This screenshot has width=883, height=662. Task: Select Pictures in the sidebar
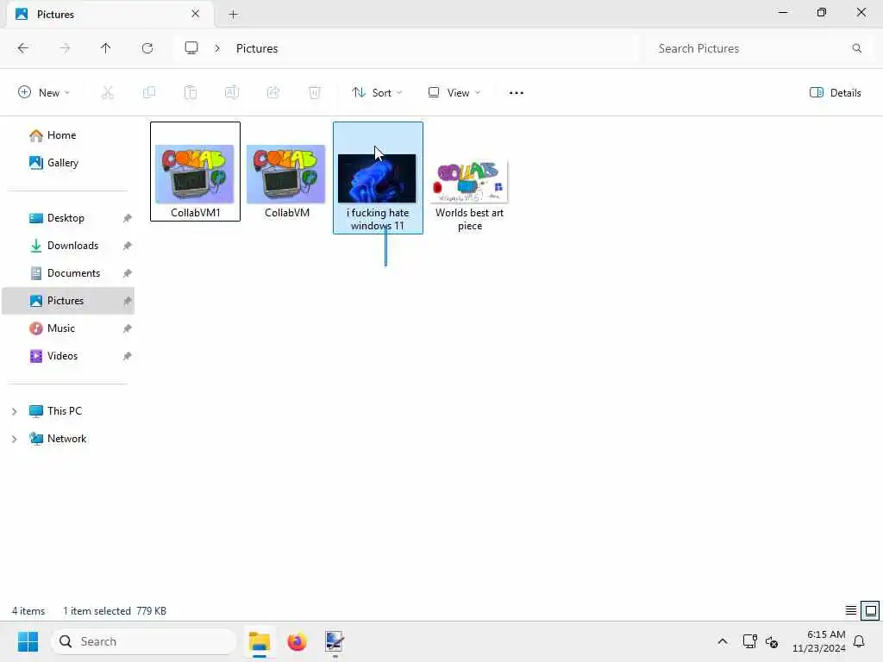pyautogui.click(x=68, y=301)
